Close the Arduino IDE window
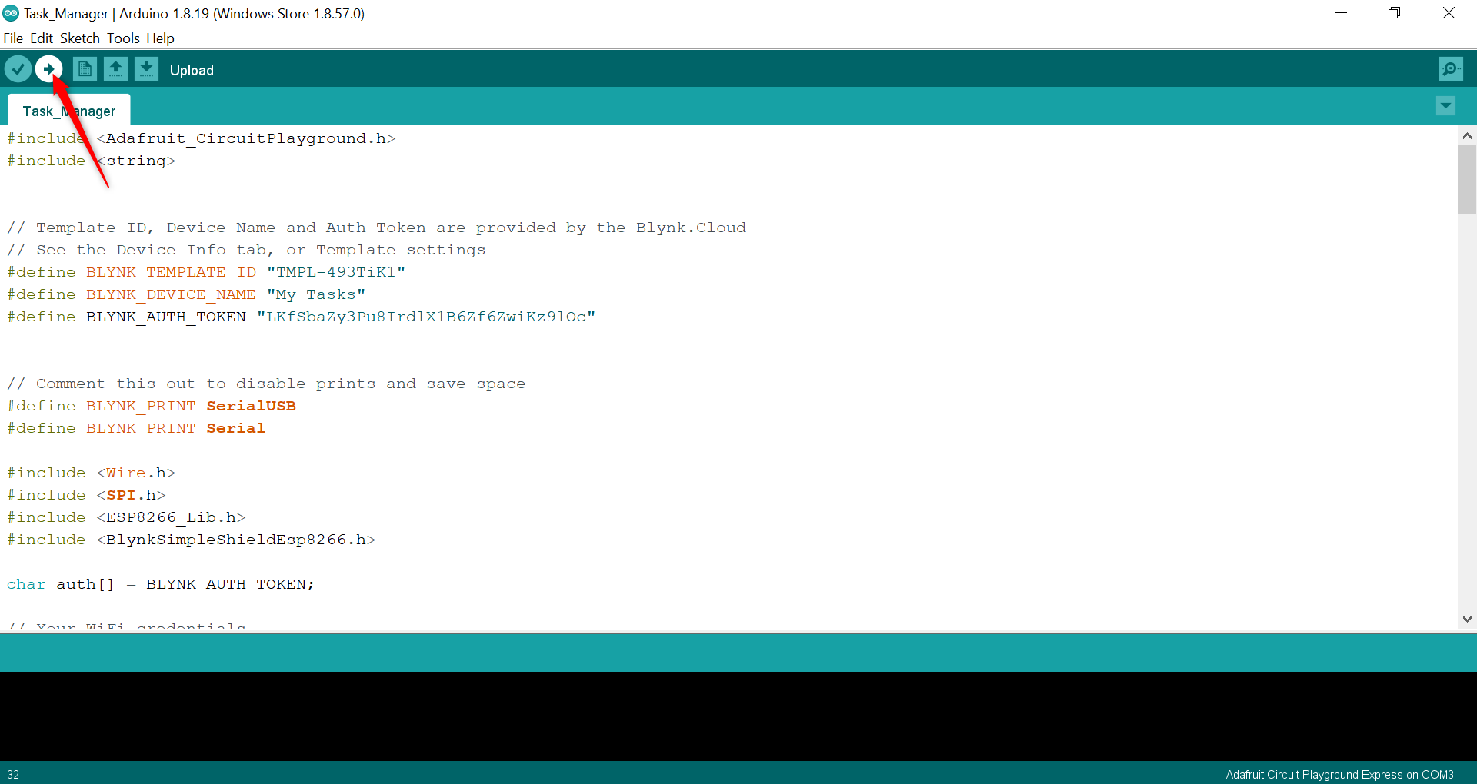 pos(1449,13)
